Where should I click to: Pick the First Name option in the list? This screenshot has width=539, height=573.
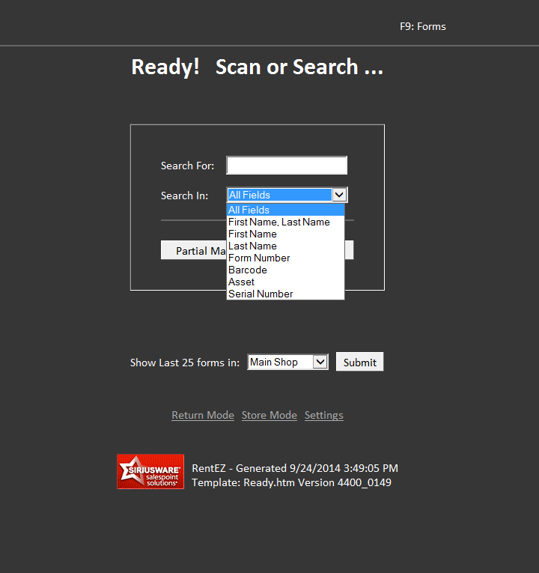[285, 234]
